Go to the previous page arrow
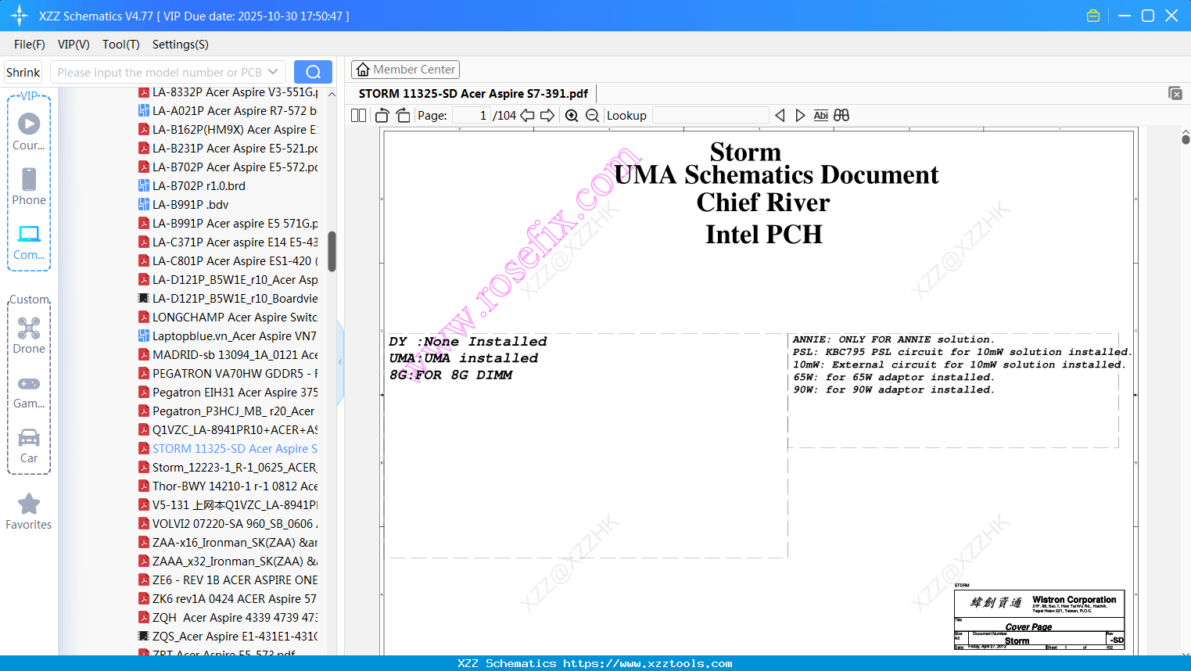 pos(527,115)
